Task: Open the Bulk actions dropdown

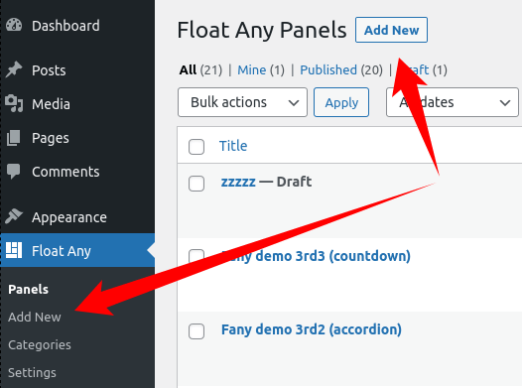Action: point(242,102)
